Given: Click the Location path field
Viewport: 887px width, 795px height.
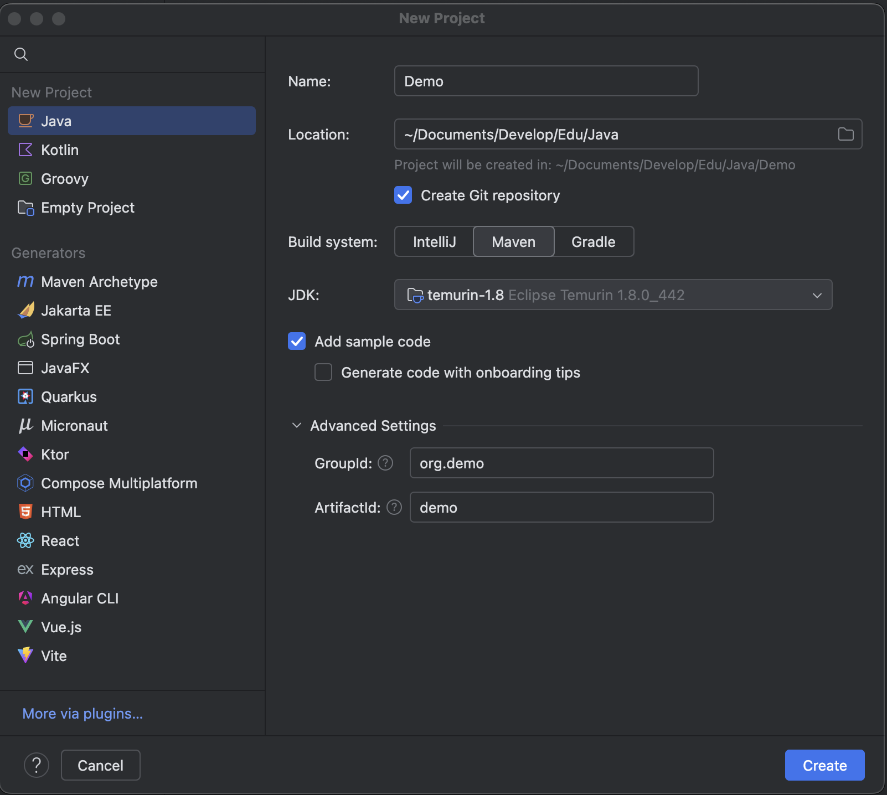Looking at the screenshot, I should pyautogui.click(x=628, y=134).
